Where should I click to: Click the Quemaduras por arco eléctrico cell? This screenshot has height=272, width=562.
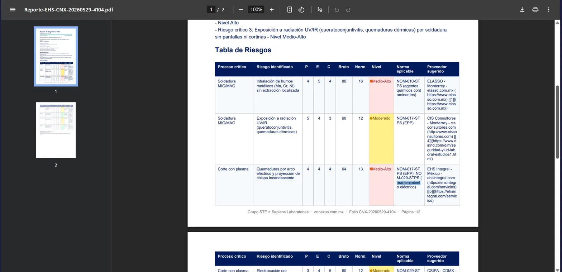(x=278, y=185)
